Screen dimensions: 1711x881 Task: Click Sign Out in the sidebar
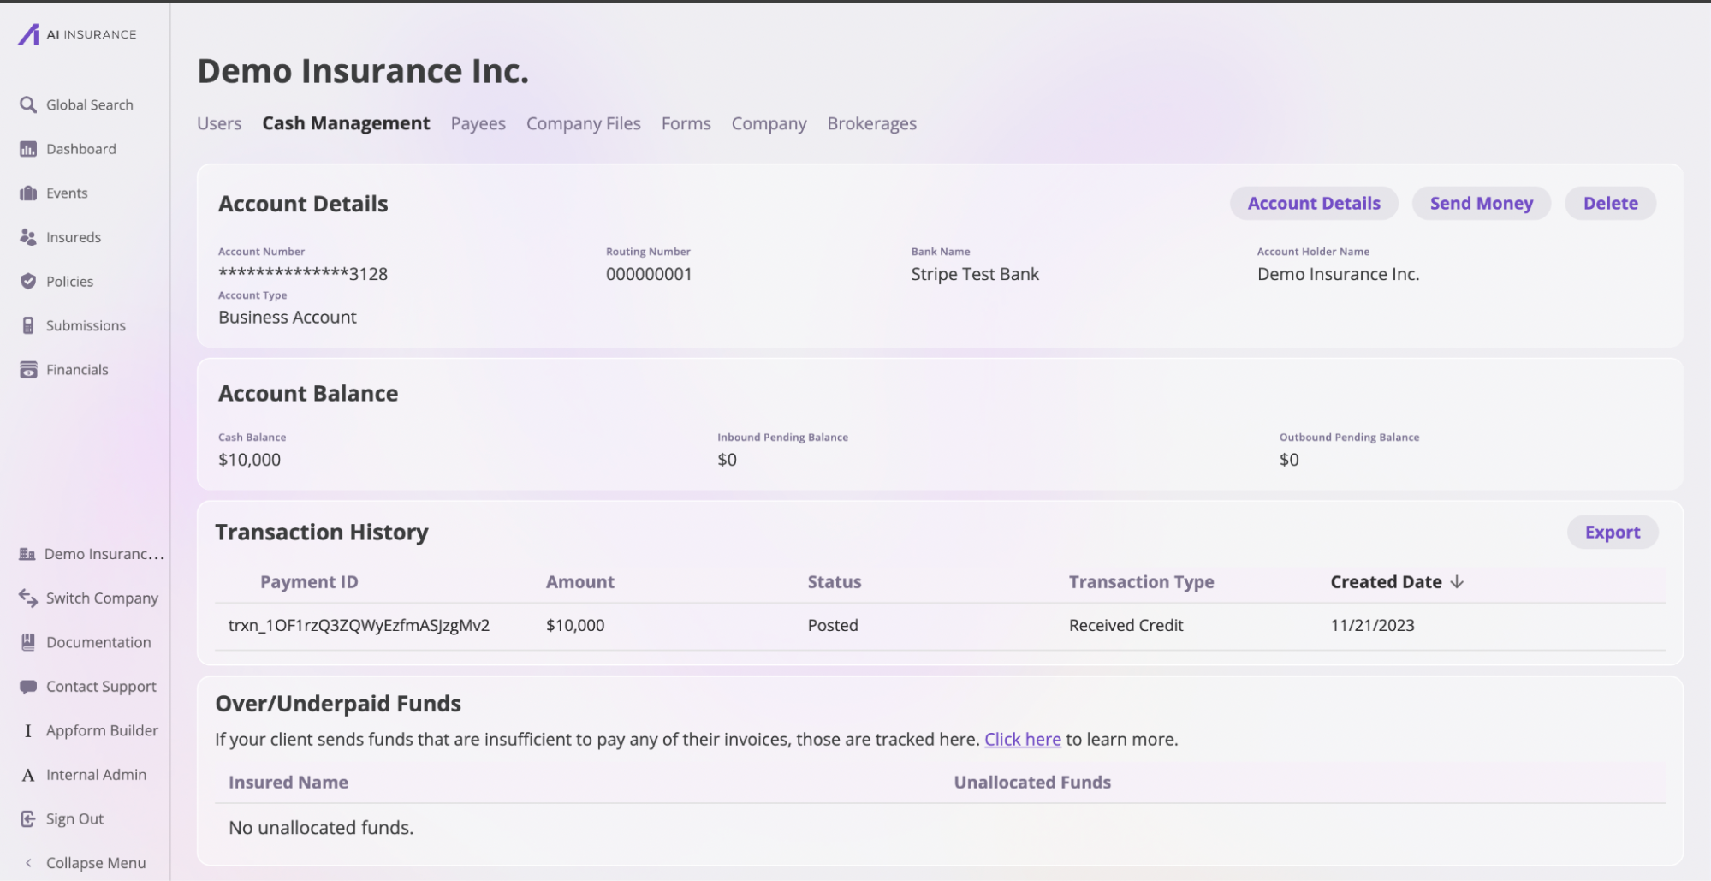tap(74, 818)
